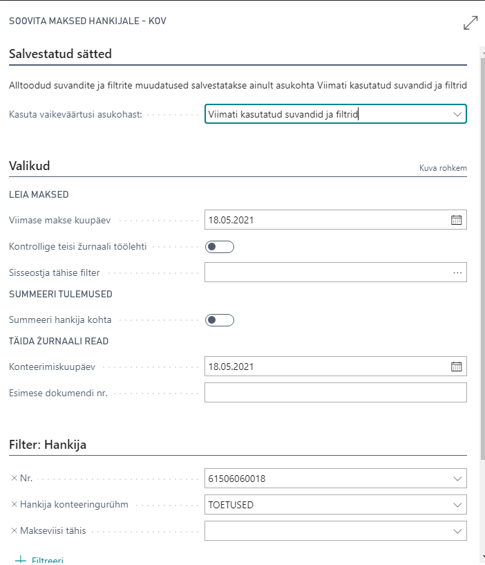This screenshot has height=565, width=485.
Task: Toggle Kontrollige teisi žurnaali töölehti switch
Action: (220, 246)
